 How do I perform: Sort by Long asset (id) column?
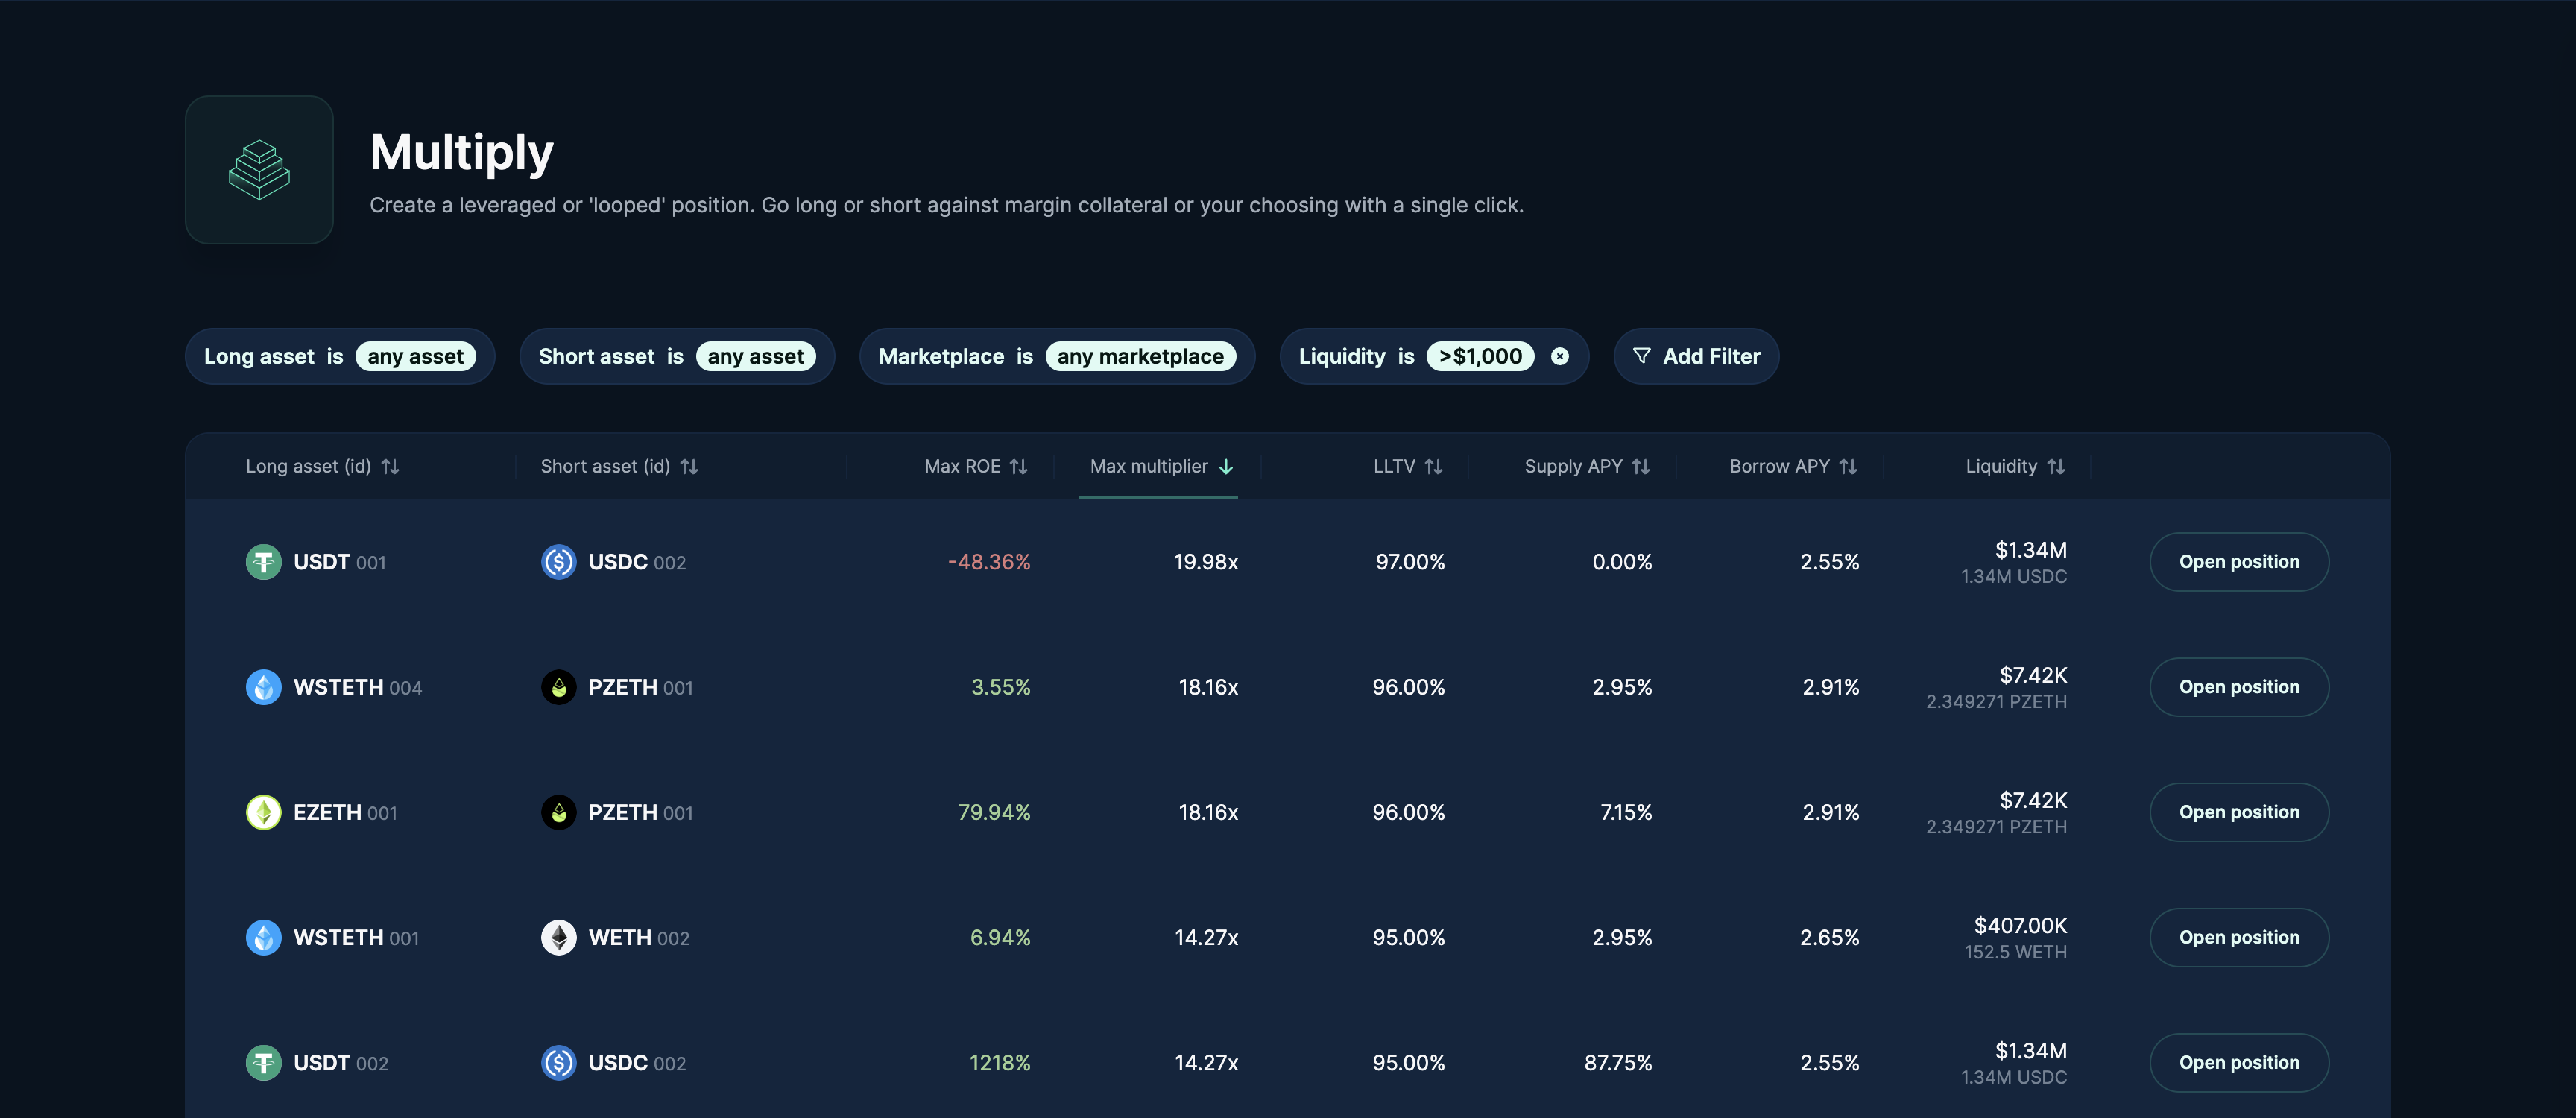tap(322, 467)
